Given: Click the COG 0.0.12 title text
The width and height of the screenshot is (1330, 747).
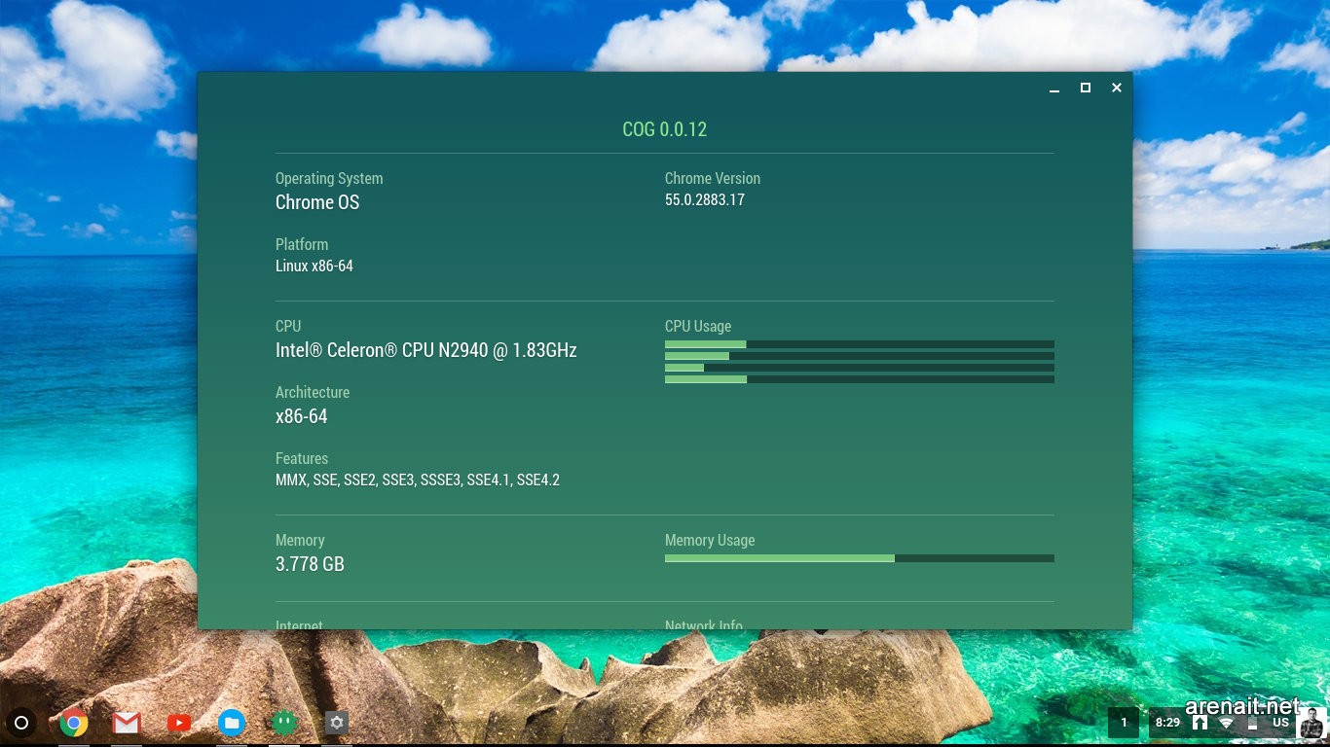Looking at the screenshot, I should (664, 129).
